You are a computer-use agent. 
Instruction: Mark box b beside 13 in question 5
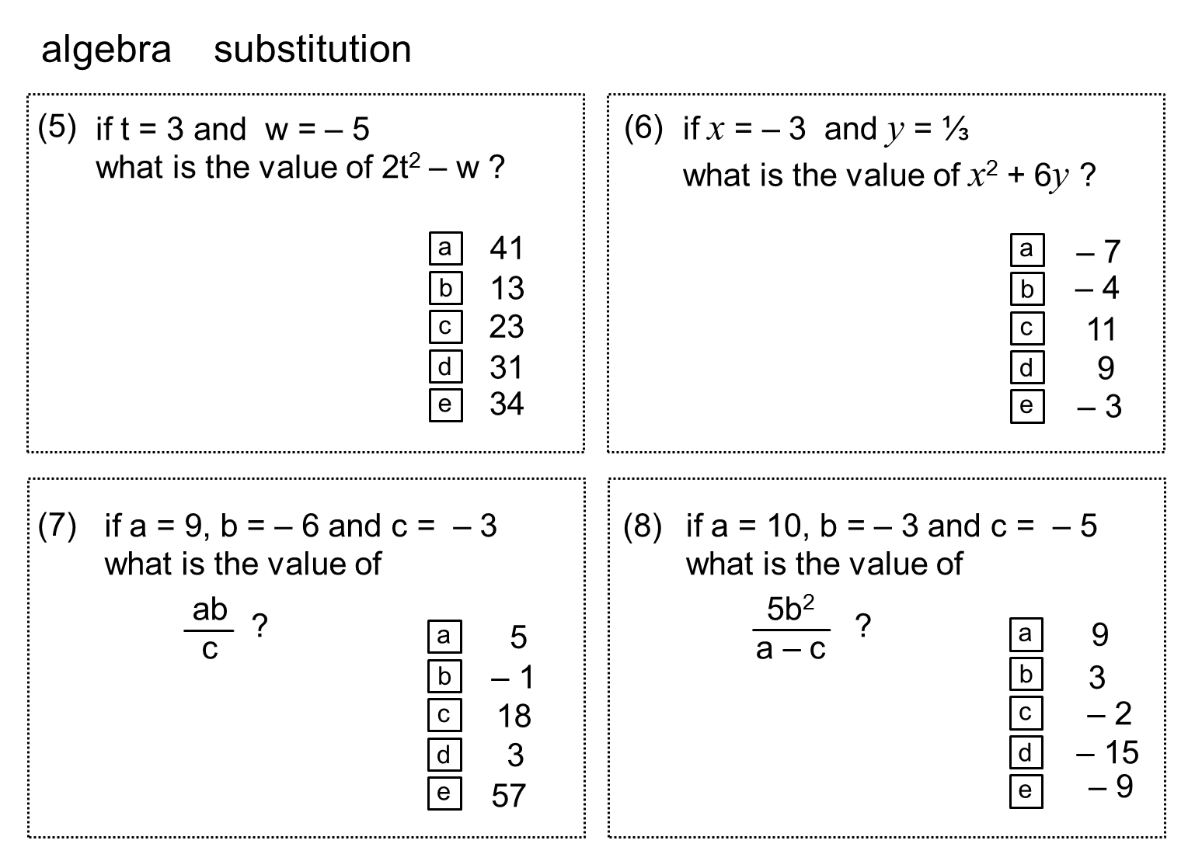click(x=445, y=288)
